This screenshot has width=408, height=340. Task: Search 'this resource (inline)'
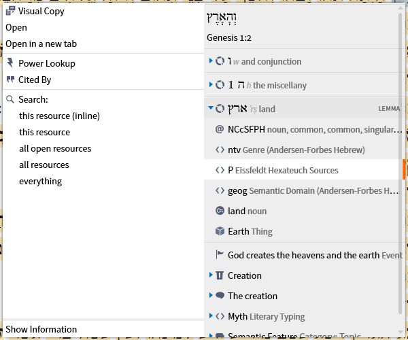pyautogui.click(x=103, y=116)
